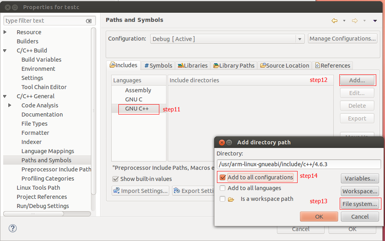Viewport: 385px width, 241px height.
Task: Open the Configuration dropdown
Action: coord(300,39)
